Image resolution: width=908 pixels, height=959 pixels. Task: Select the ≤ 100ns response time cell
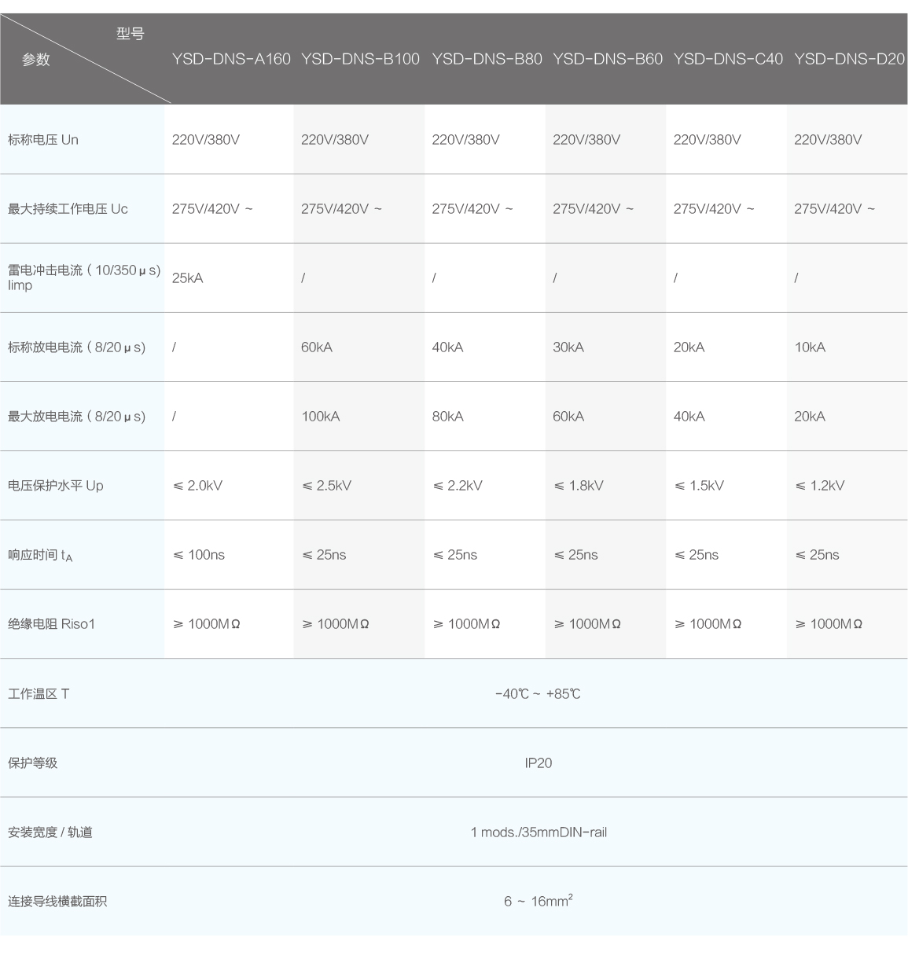point(199,555)
